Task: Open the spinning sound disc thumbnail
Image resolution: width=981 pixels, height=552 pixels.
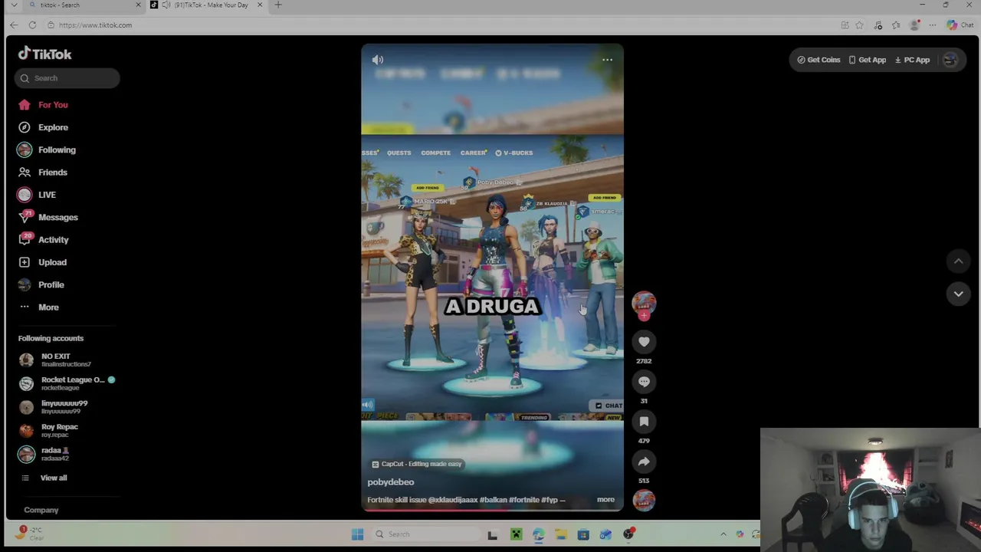Action: (644, 500)
